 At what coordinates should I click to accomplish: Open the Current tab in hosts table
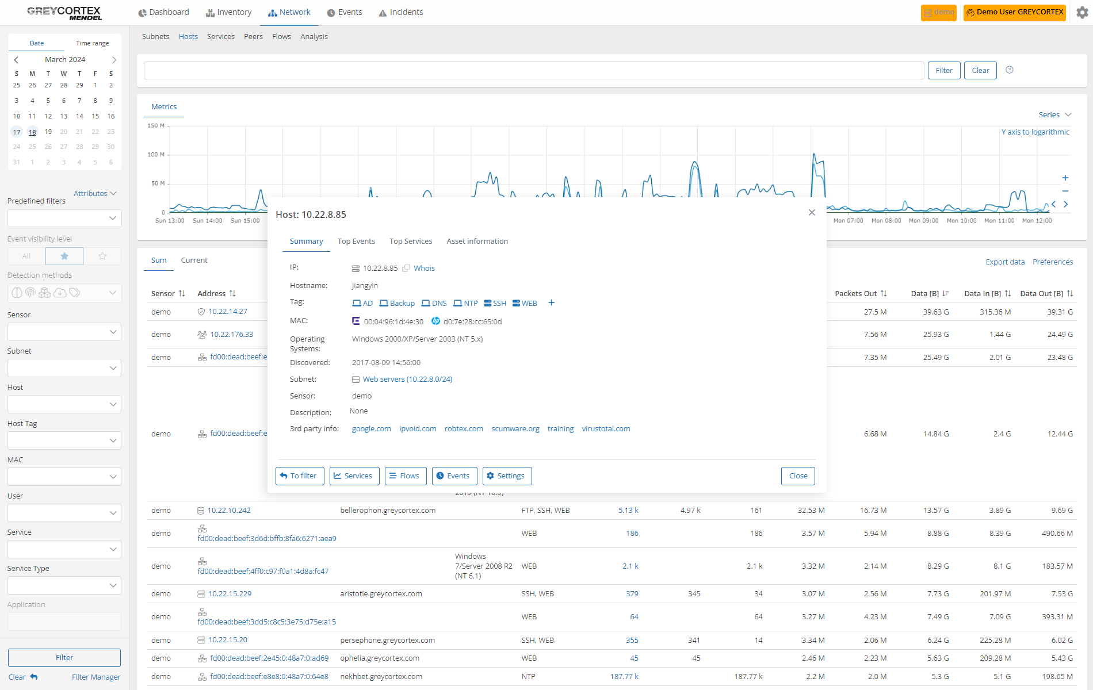click(x=194, y=260)
